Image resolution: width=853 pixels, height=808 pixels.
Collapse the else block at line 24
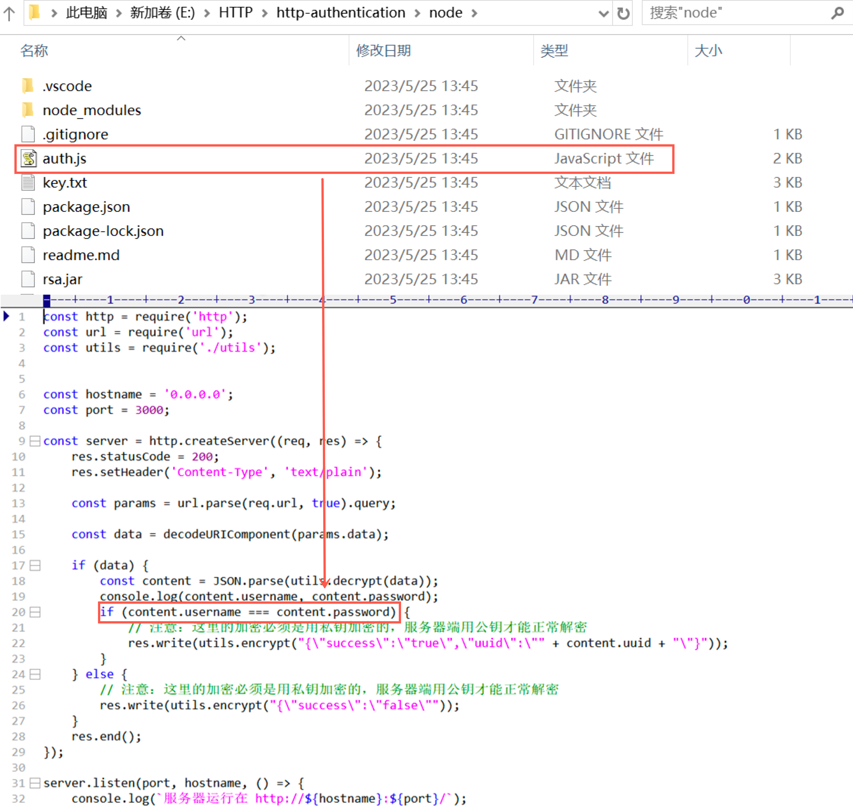(x=35, y=674)
